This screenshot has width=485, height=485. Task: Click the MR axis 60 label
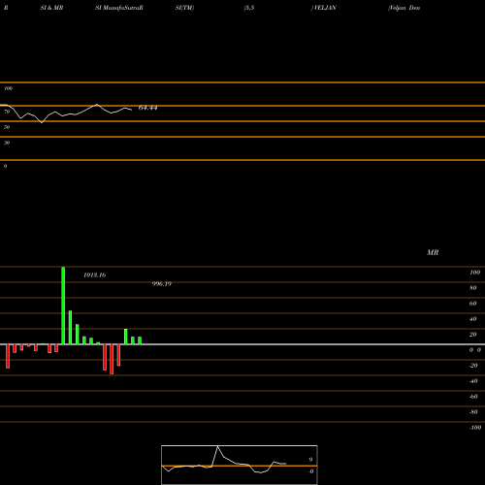tap(473, 304)
